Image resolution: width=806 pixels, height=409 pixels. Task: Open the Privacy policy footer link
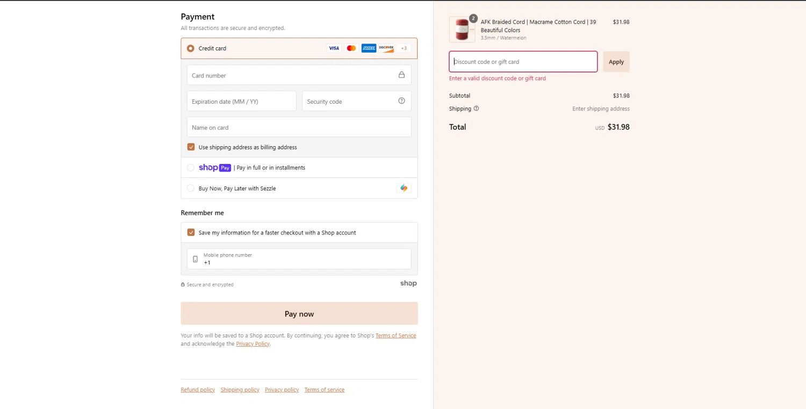point(282,390)
